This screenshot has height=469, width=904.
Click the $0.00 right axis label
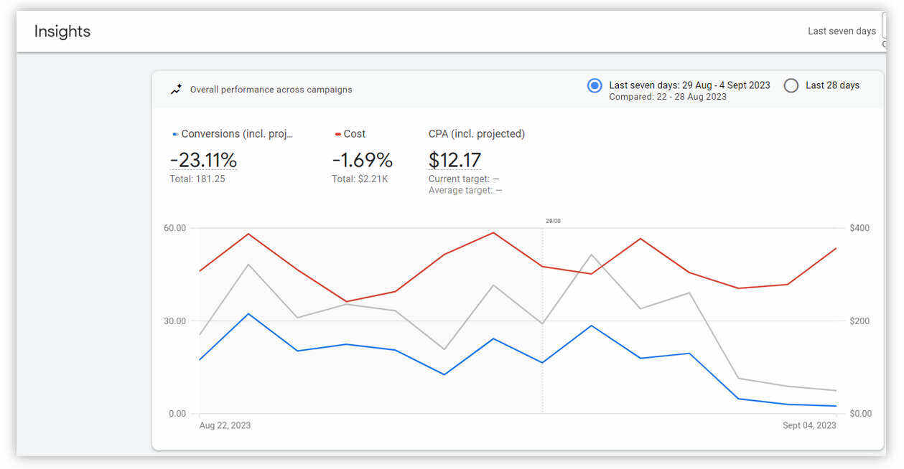tap(861, 414)
